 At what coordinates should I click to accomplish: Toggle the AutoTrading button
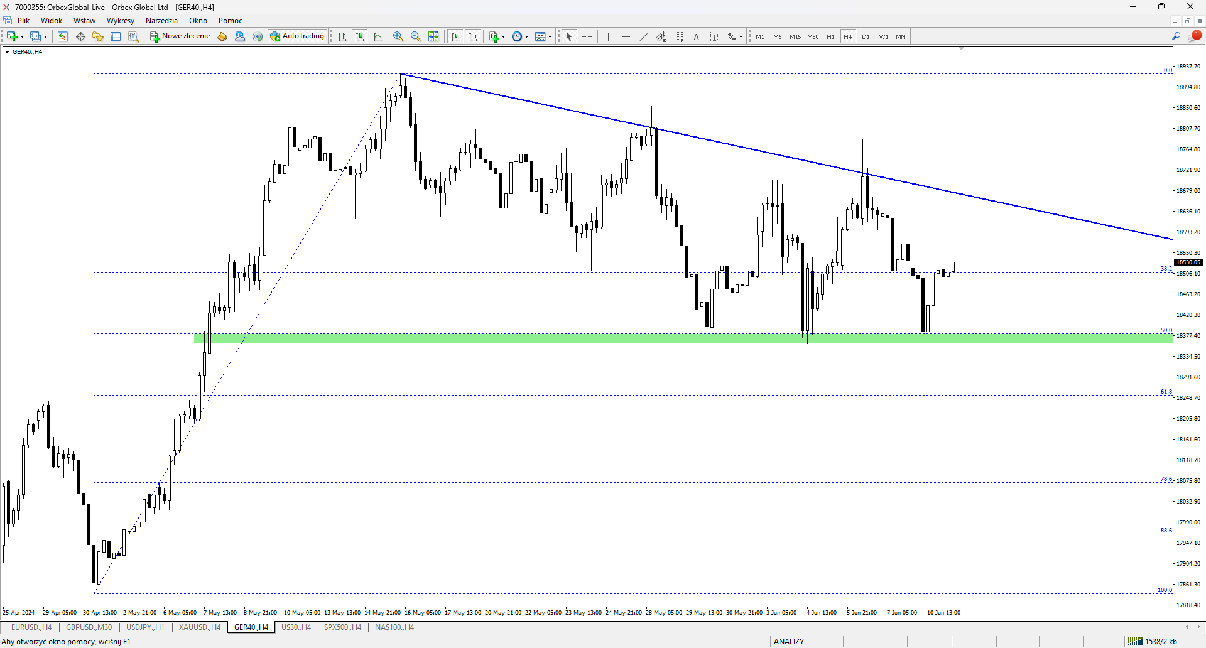pos(297,36)
